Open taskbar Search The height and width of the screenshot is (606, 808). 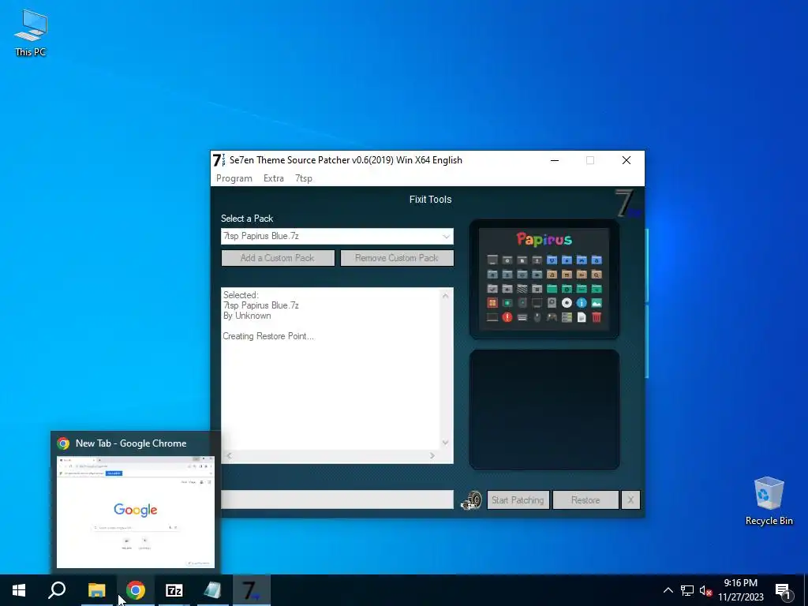pyautogui.click(x=57, y=590)
